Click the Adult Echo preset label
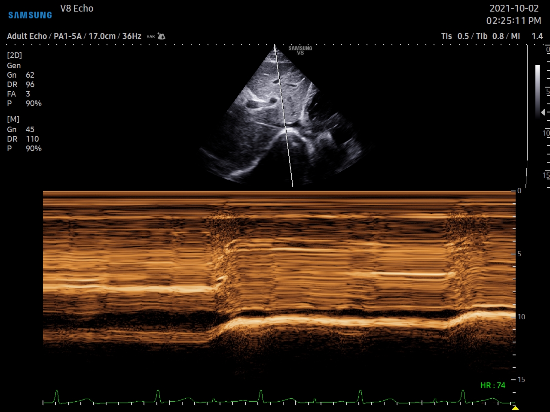Image resolution: width=550 pixels, height=412 pixels. click(27, 36)
